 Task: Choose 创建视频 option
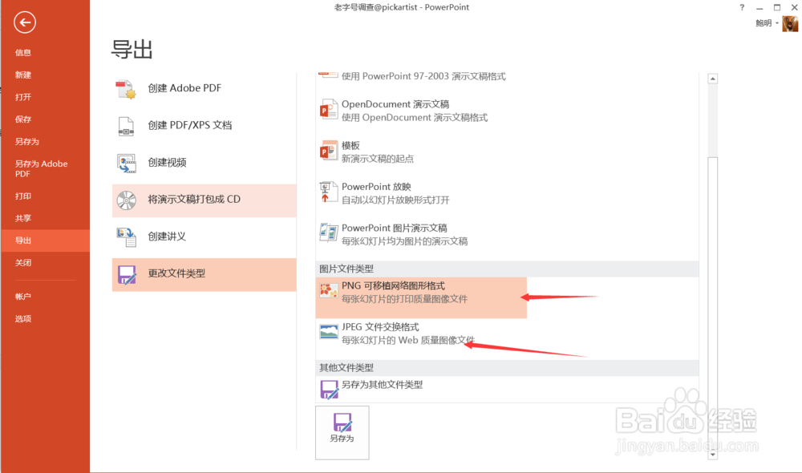tap(204, 163)
